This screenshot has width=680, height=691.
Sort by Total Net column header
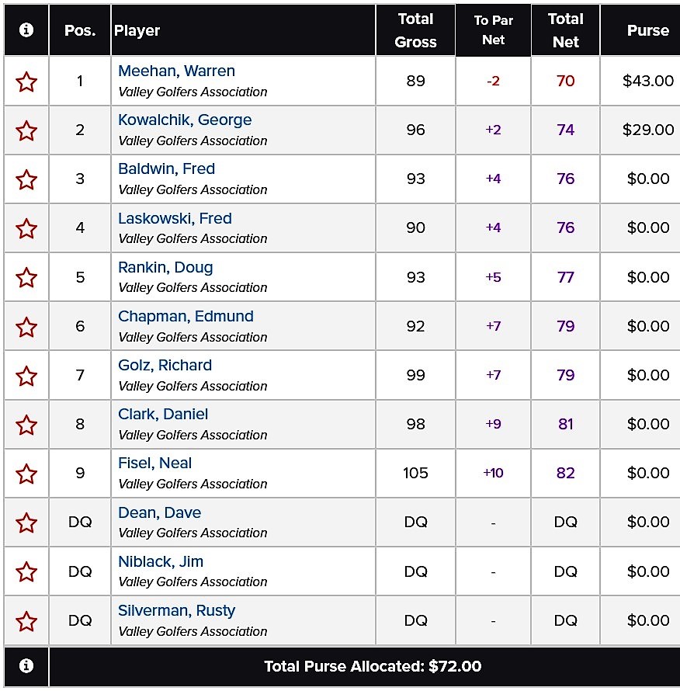(565, 30)
